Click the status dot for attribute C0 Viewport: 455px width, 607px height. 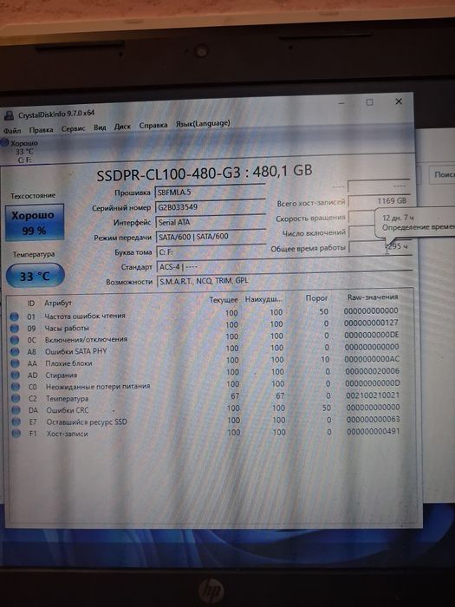tap(16, 387)
